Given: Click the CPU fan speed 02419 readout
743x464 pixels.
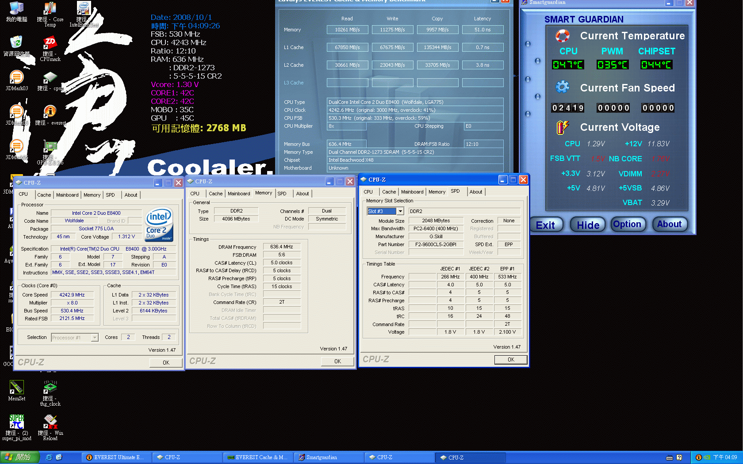Looking at the screenshot, I should tap(567, 108).
